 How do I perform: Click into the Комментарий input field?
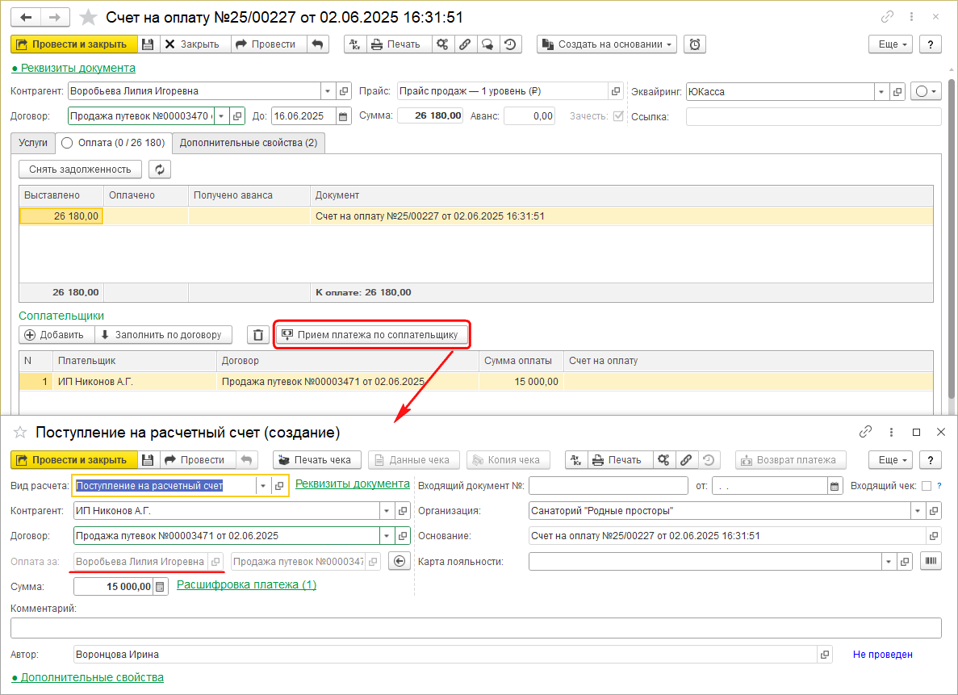[x=475, y=628]
